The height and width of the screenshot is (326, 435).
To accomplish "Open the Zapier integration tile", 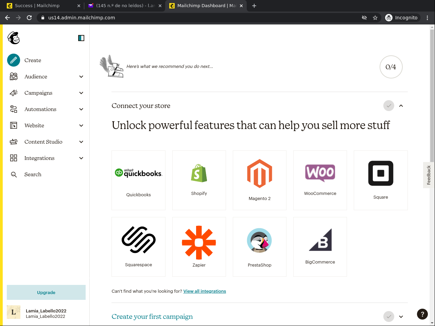I will (199, 247).
